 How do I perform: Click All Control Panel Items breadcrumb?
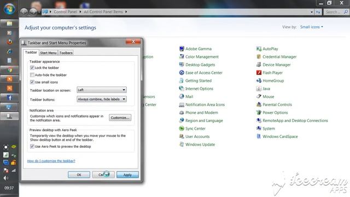(x=103, y=11)
